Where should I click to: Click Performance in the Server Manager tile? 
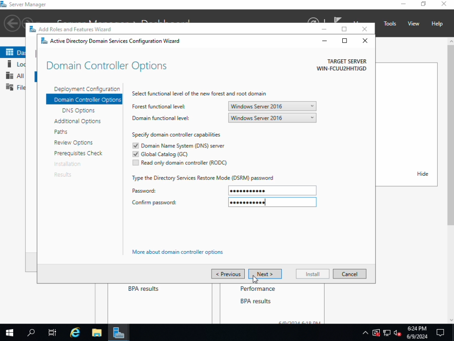[258, 289]
